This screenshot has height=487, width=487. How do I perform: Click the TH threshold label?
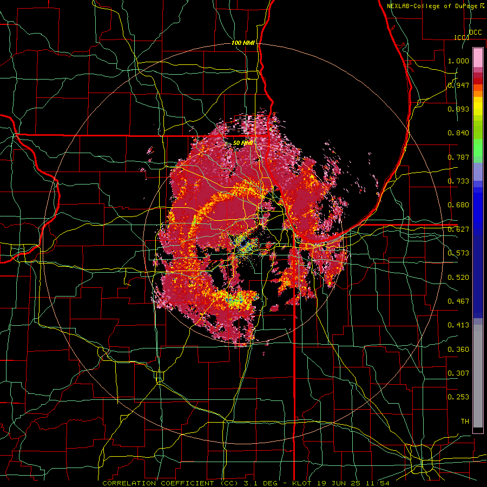tap(465, 422)
